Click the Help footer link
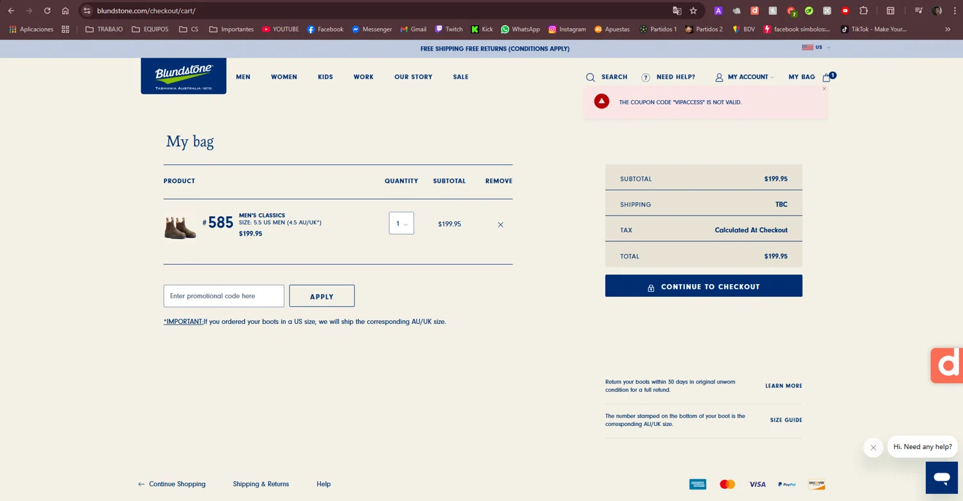This screenshot has height=501, width=963. coord(324,484)
